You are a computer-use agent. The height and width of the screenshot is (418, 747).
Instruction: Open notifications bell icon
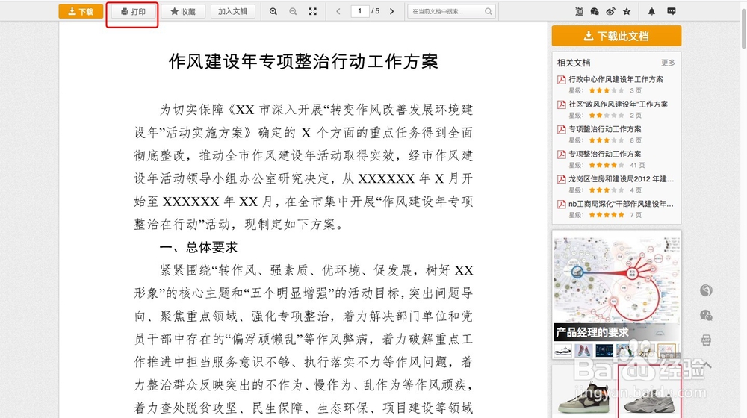click(x=651, y=11)
